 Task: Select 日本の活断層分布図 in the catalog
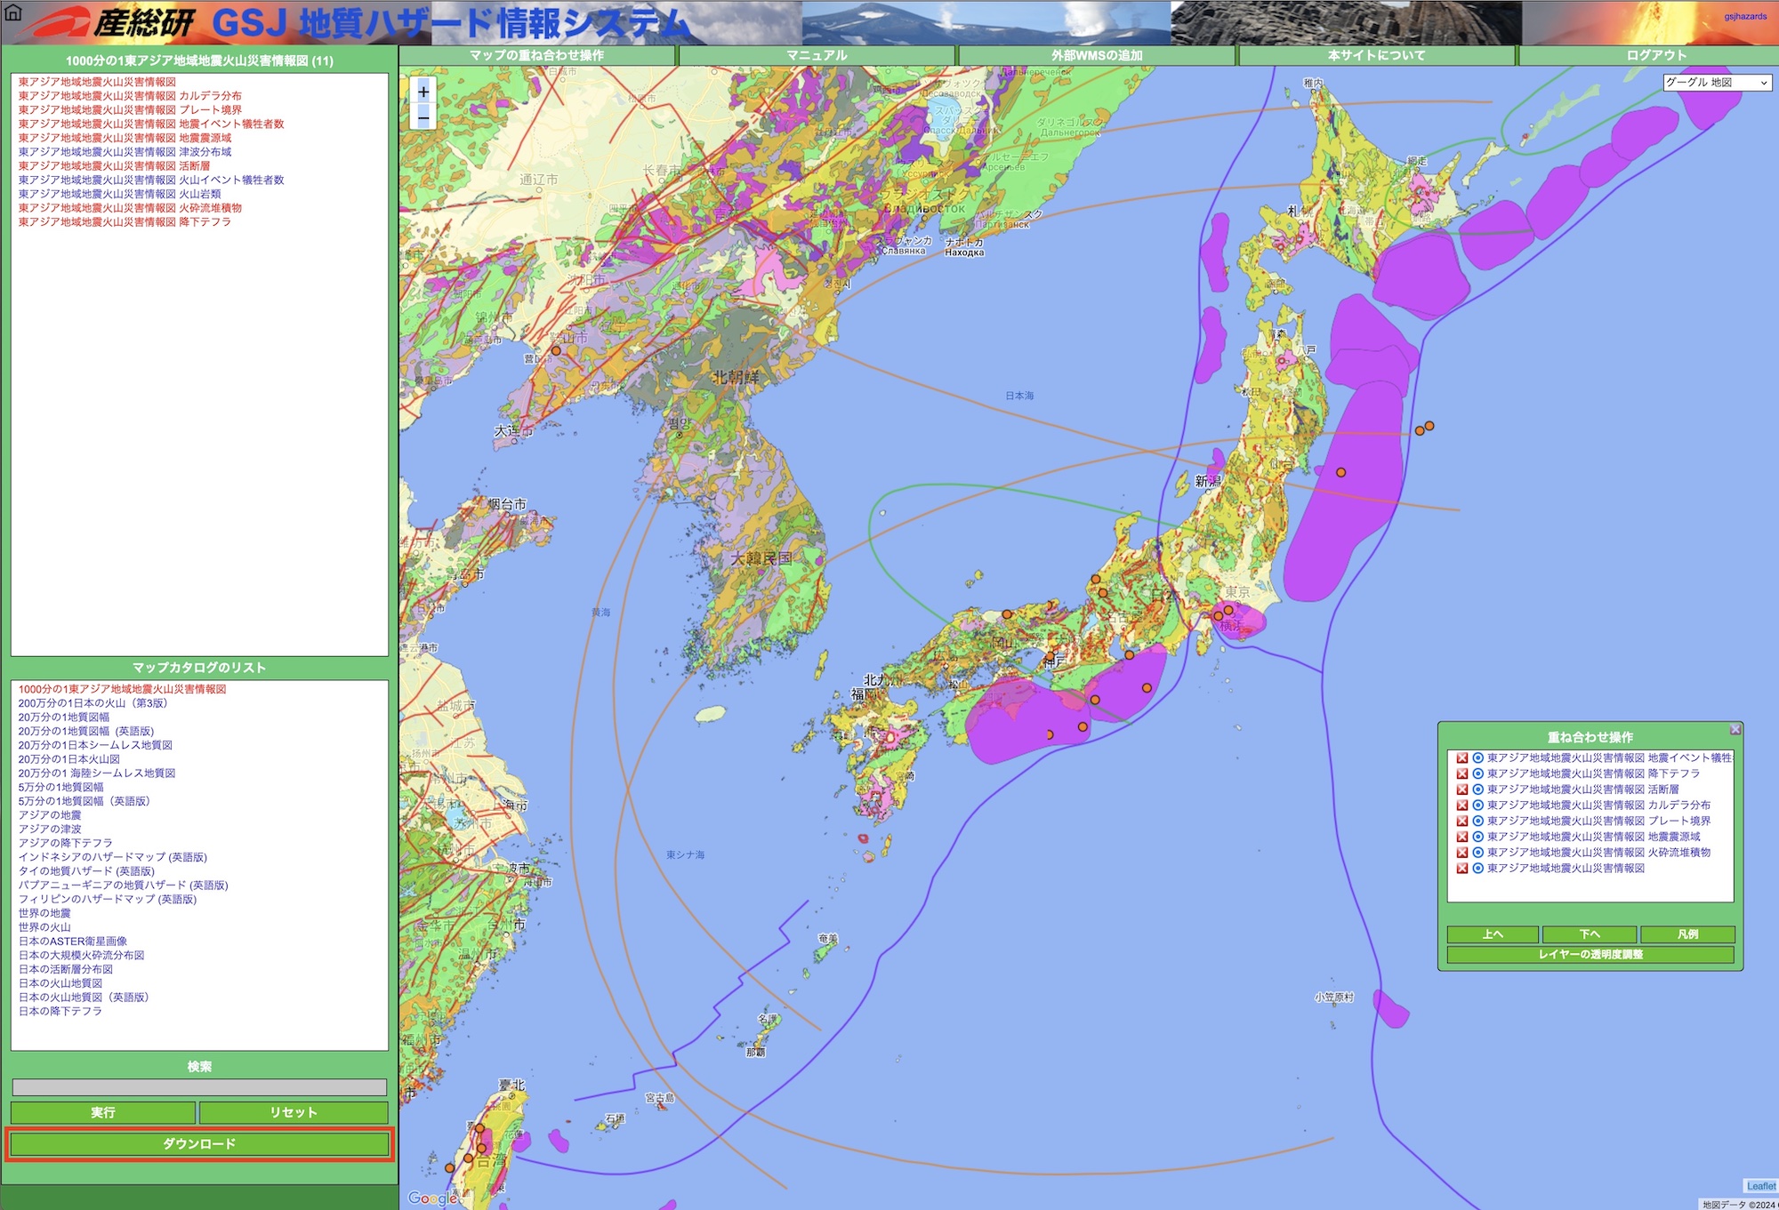coord(66,970)
